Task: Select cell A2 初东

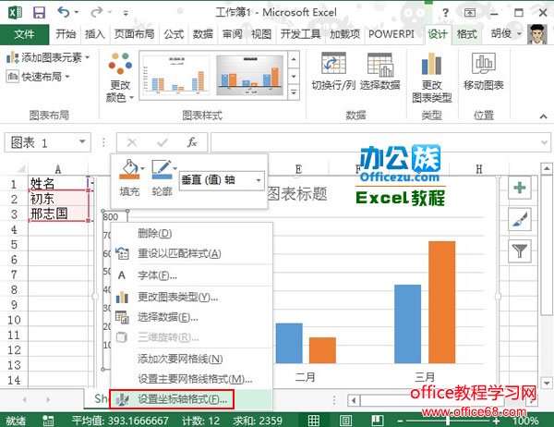Action: [59, 199]
